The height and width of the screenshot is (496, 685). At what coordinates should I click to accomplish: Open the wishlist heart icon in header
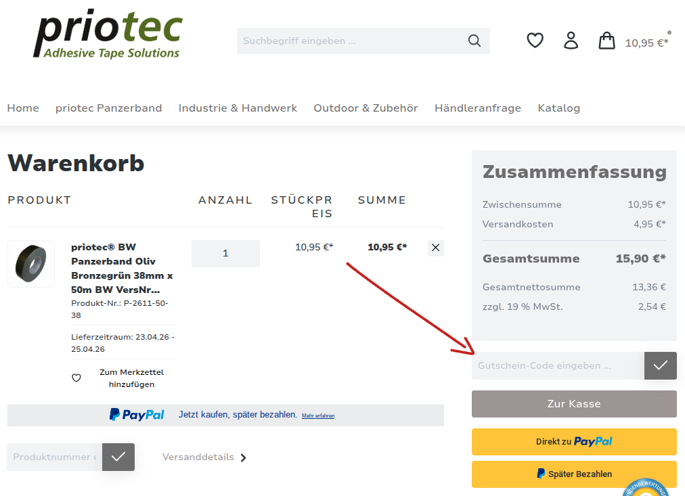535,41
